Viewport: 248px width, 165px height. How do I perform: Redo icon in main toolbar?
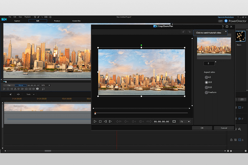pos(42,17)
